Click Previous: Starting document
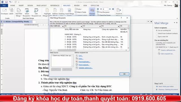 point(168,90)
